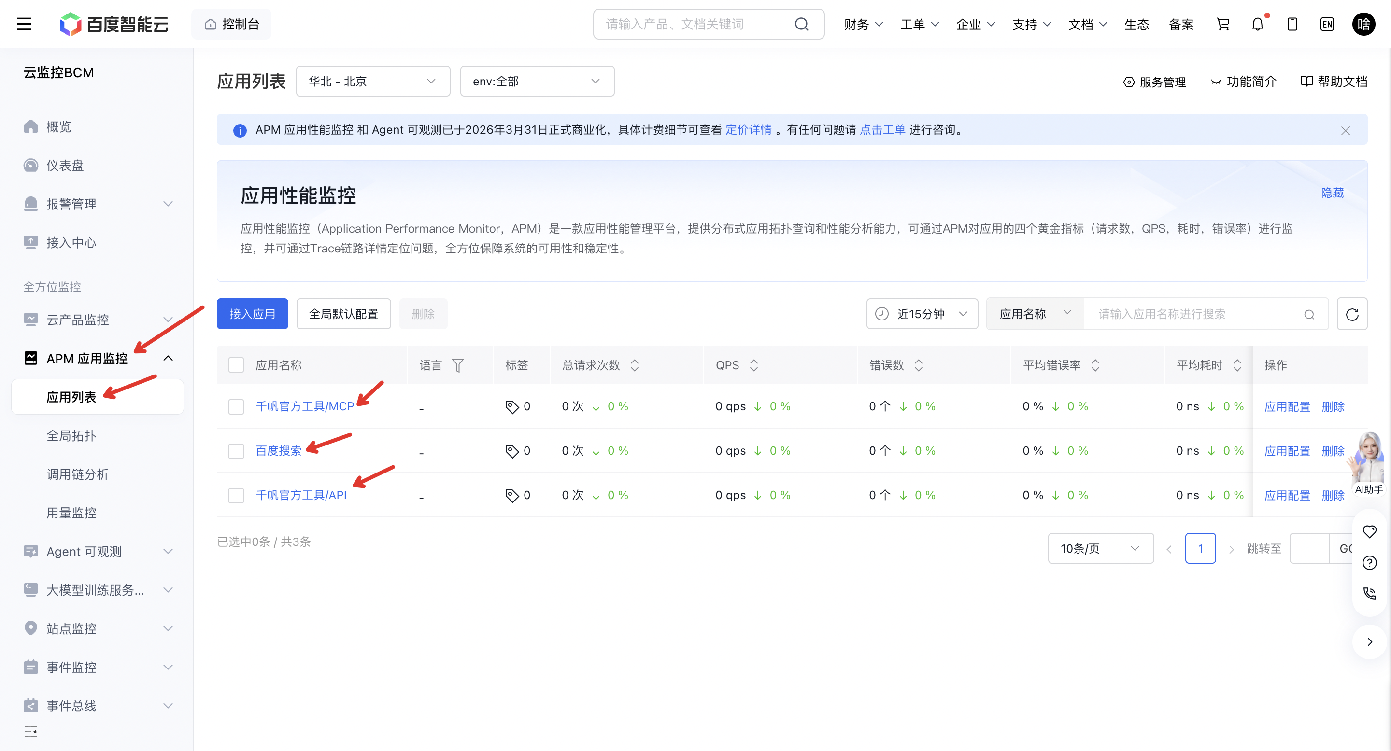This screenshot has height=751, width=1391.
Task: Open the 财务 top menu
Action: (x=863, y=24)
